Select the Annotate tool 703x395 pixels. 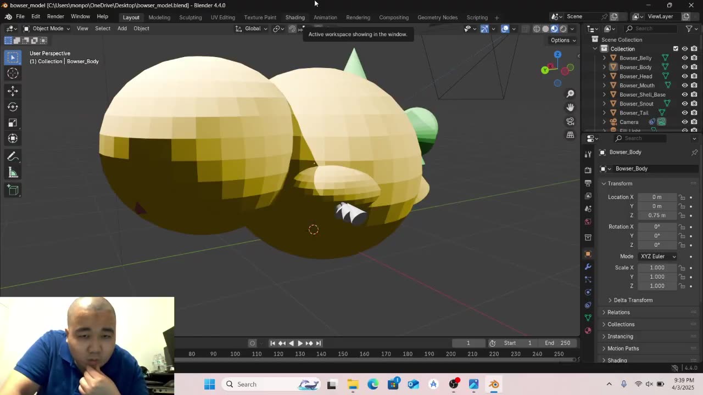point(13,157)
